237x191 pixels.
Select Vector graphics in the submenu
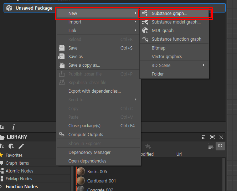pos(174,57)
